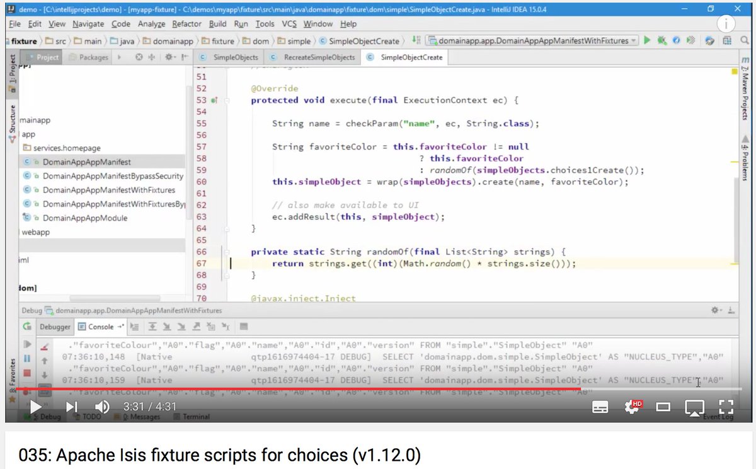This screenshot has height=469, width=756.
Task: Skip to the next video
Action: pos(72,407)
